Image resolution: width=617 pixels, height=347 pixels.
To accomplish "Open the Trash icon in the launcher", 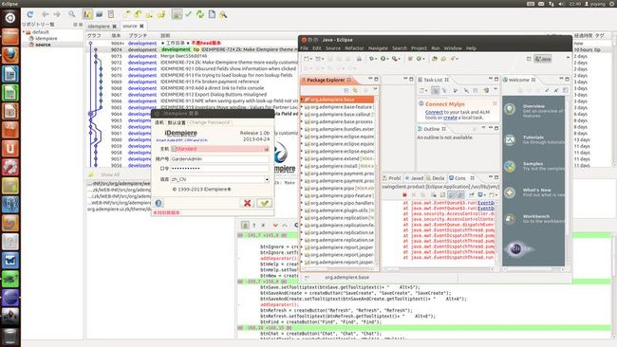I will (10, 336).
